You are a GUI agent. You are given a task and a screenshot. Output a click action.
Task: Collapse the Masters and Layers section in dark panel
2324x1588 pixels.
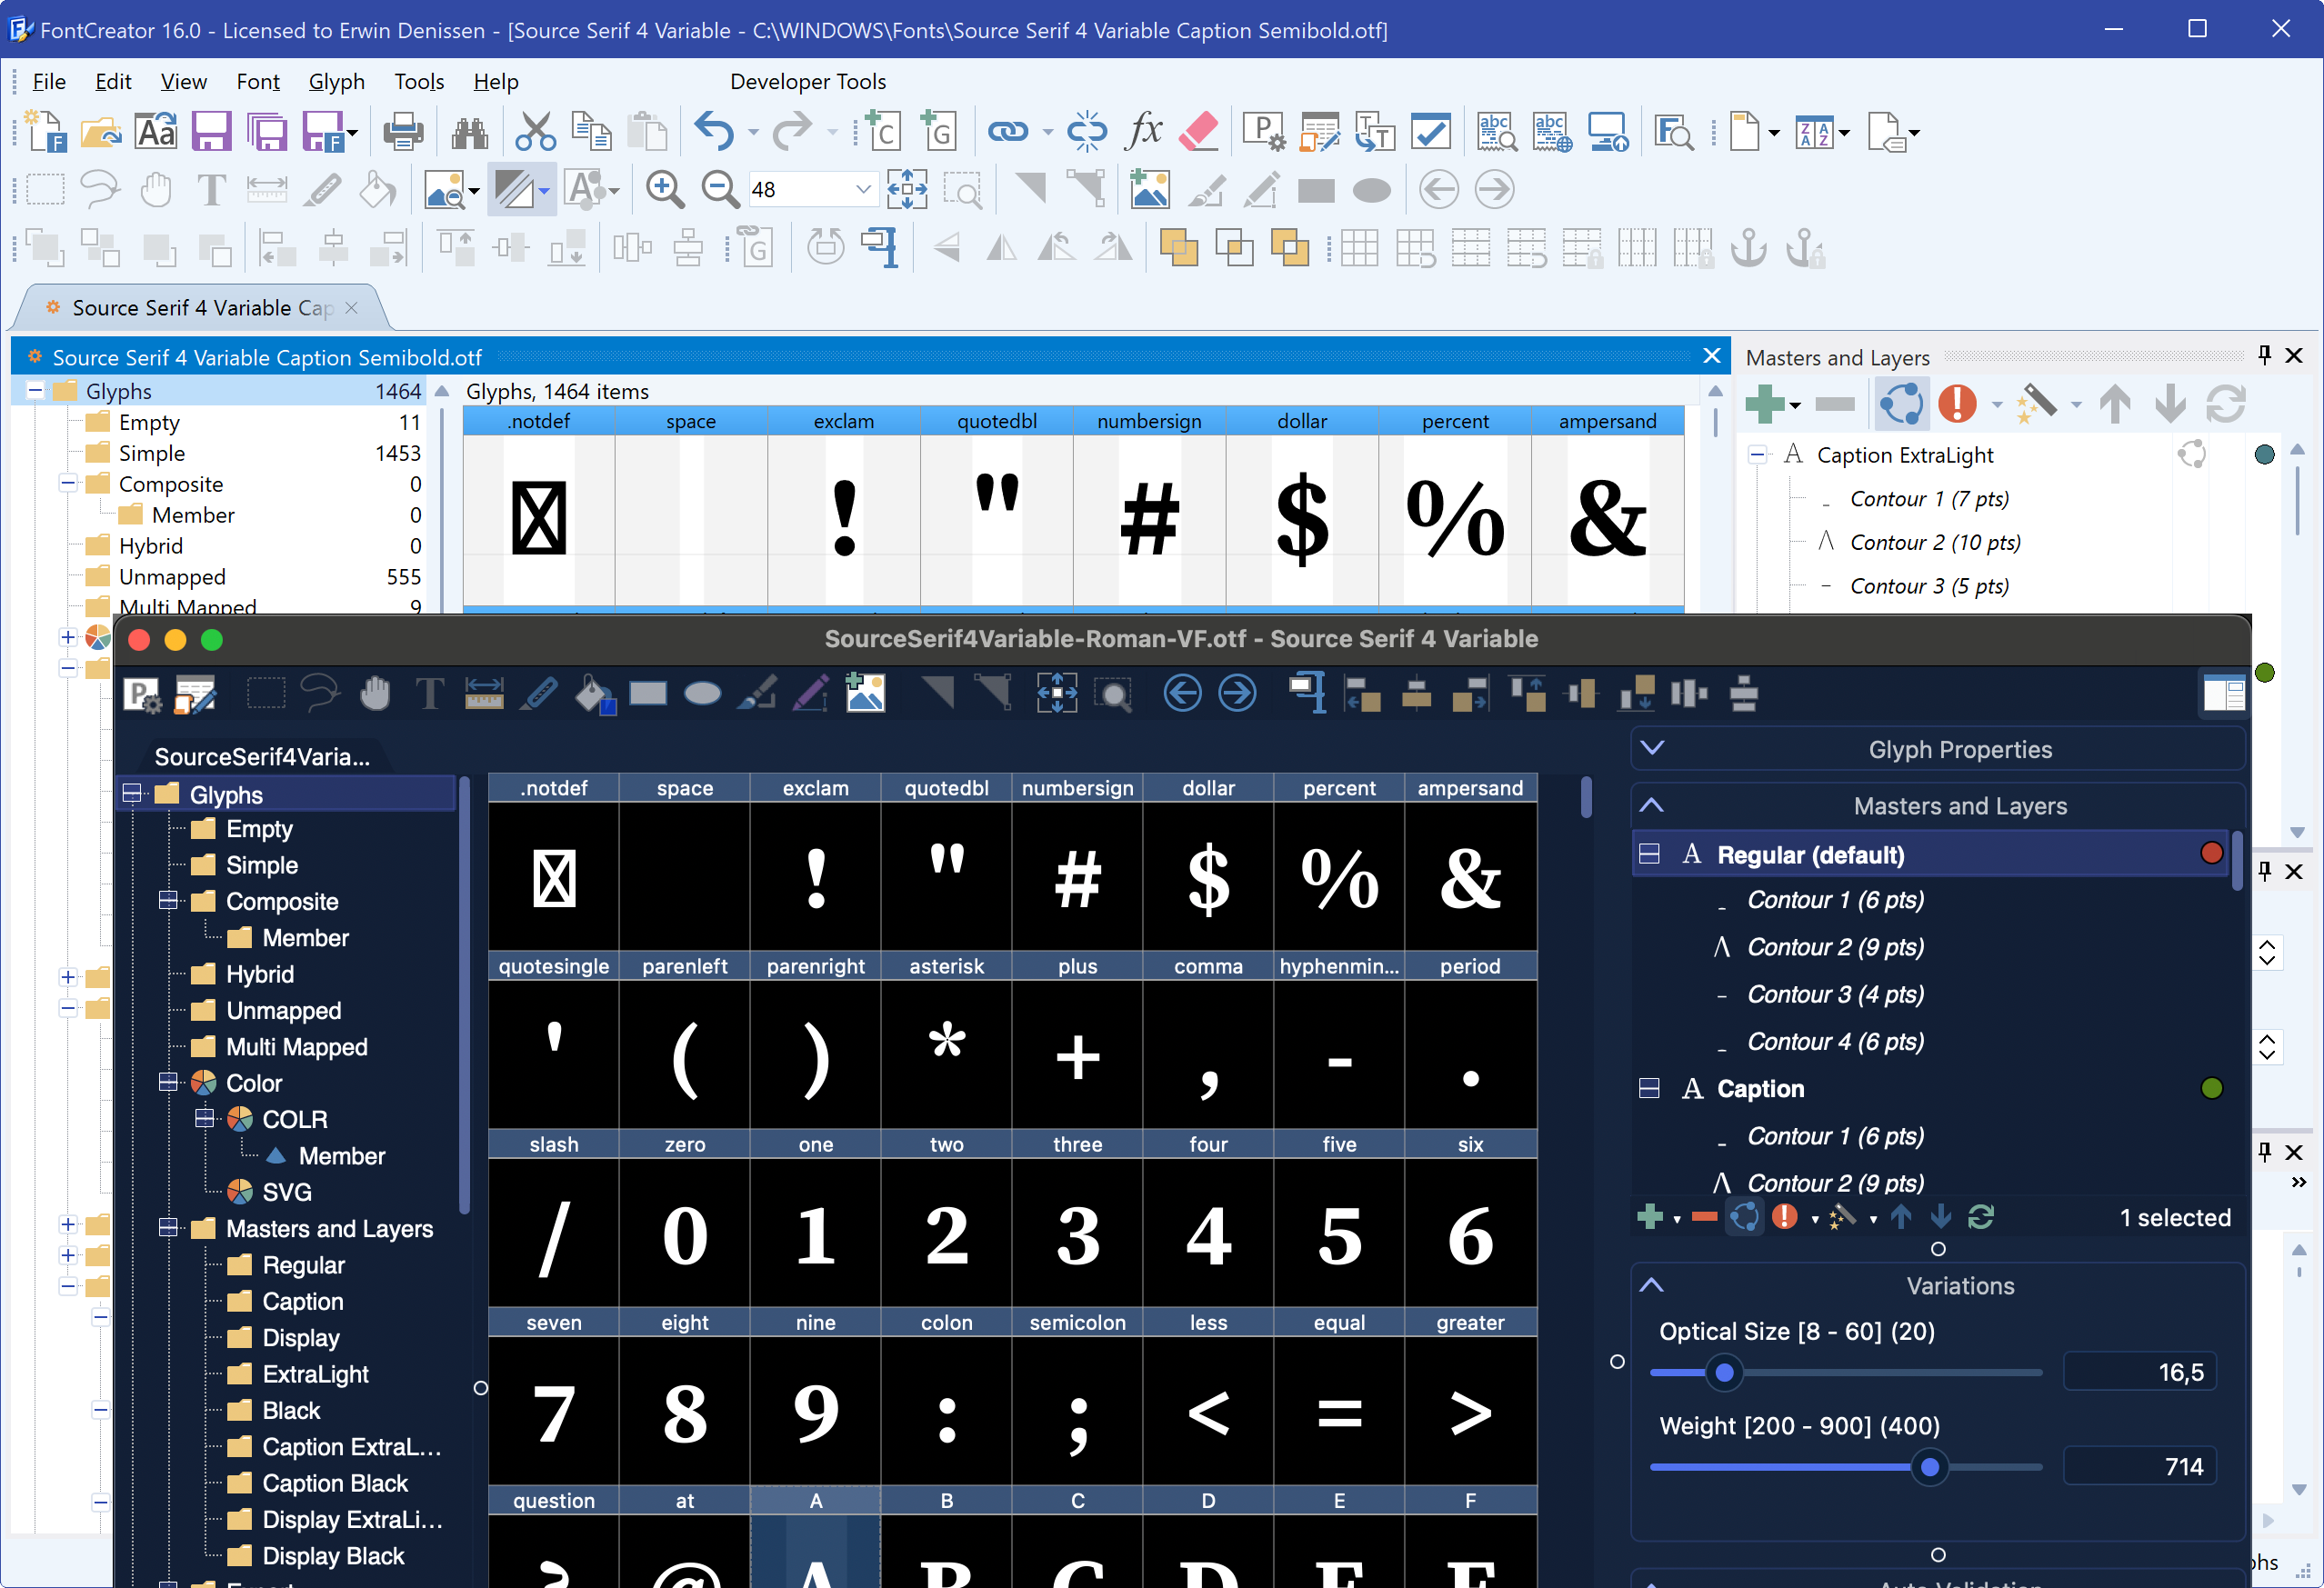[x=1652, y=806]
